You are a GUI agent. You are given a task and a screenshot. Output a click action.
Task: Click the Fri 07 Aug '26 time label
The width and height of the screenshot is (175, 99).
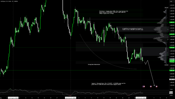[x=13, y=98]
